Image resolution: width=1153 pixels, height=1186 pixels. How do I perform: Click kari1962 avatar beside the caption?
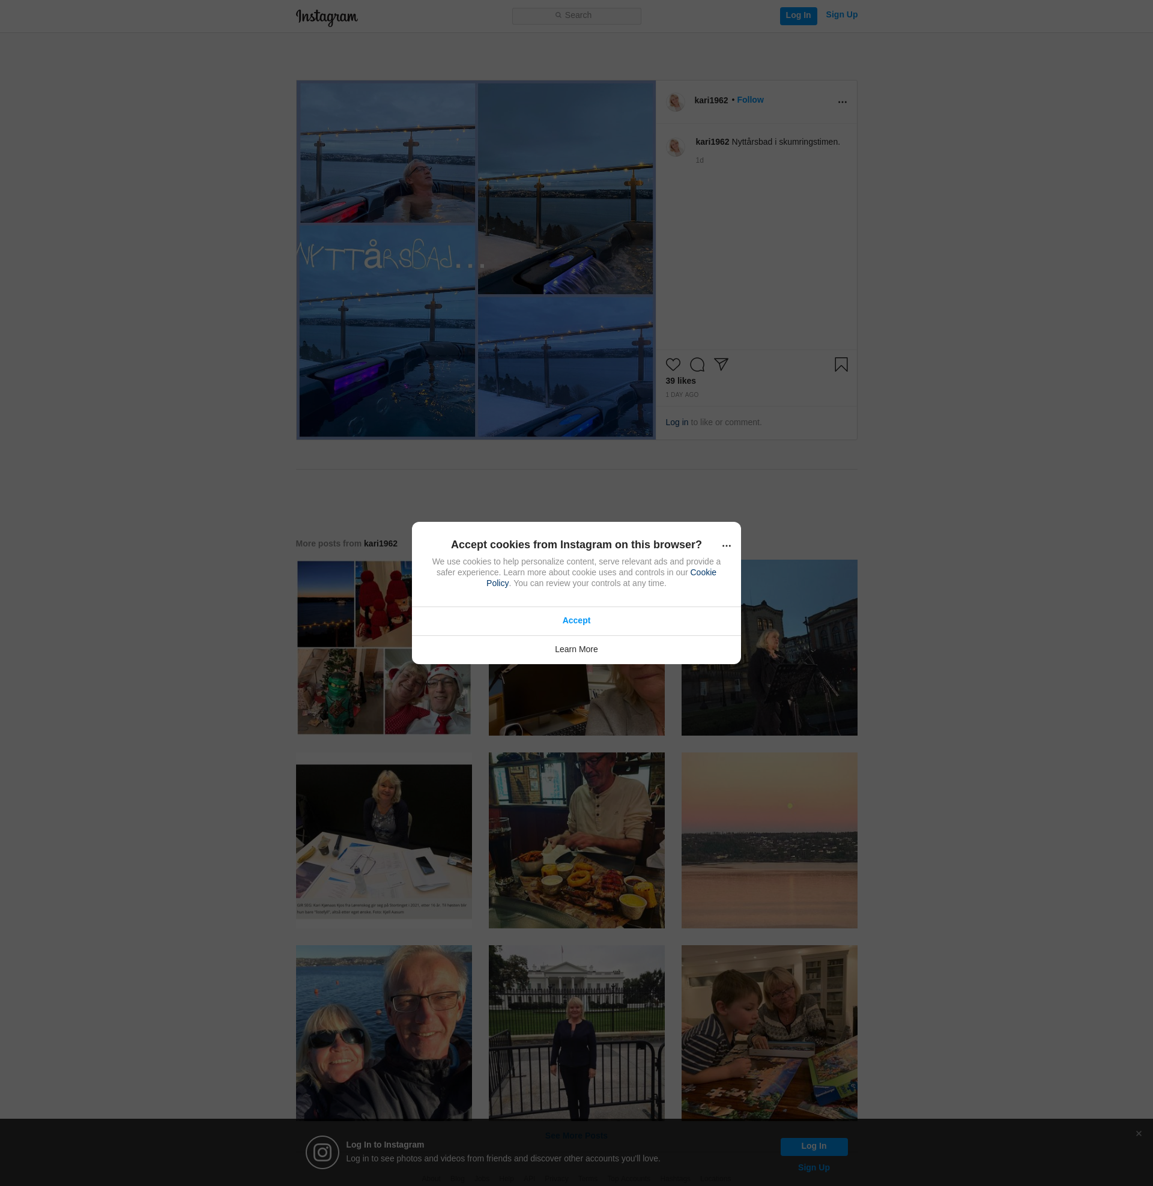(675, 147)
